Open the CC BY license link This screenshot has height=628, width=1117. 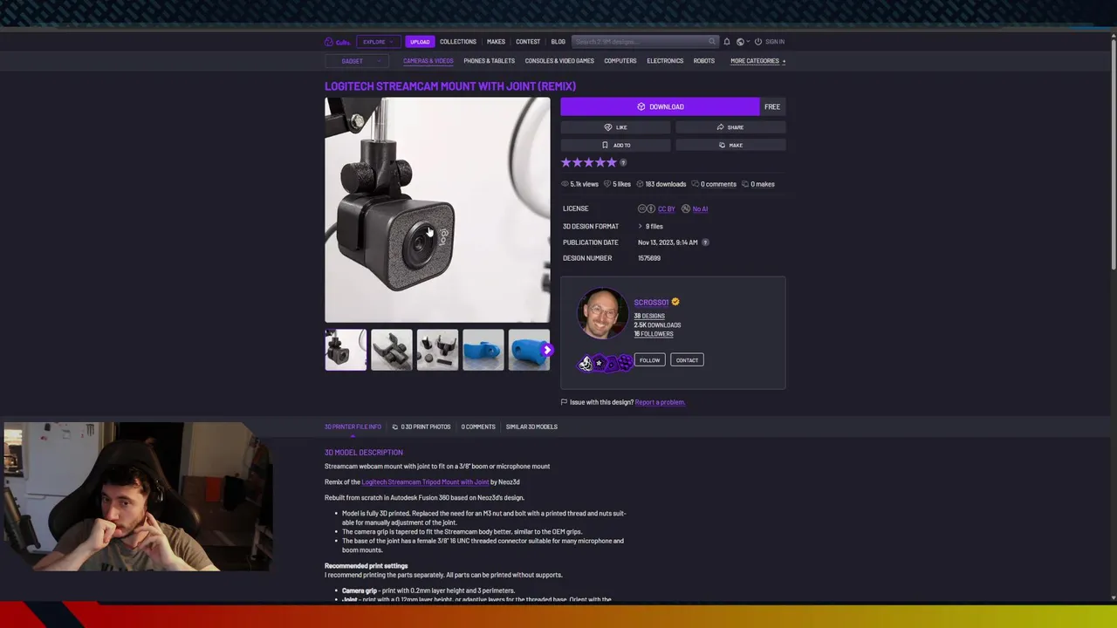(x=666, y=208)
